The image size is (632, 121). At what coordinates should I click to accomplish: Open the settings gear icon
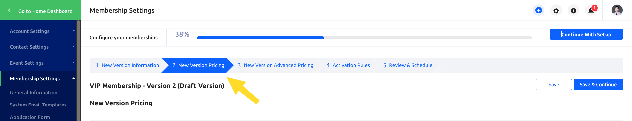[x=556, y=11]
